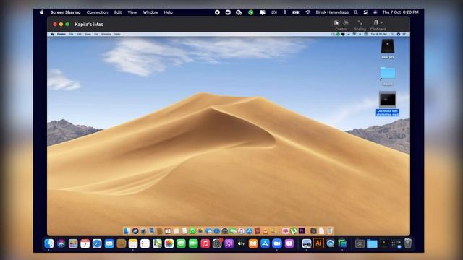463x260 pixels.
Task: Open the Connection menu
Action: (97, 12)
